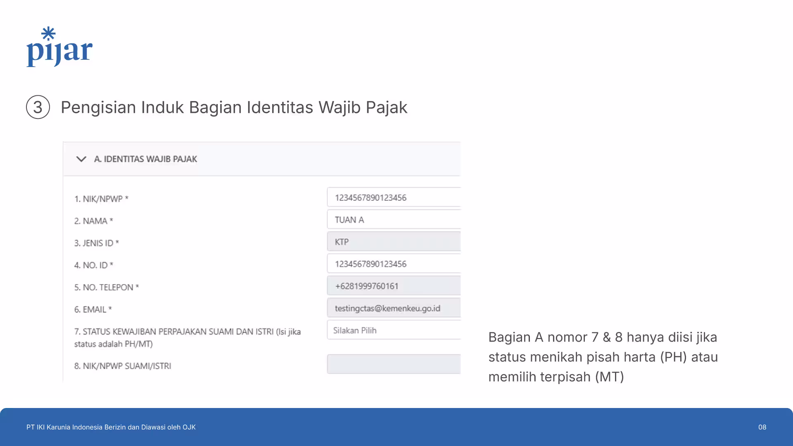Viewport: 793px width, 446px height.
Task: Click the label 3. JENIS ID *
Action: (97, 243)
